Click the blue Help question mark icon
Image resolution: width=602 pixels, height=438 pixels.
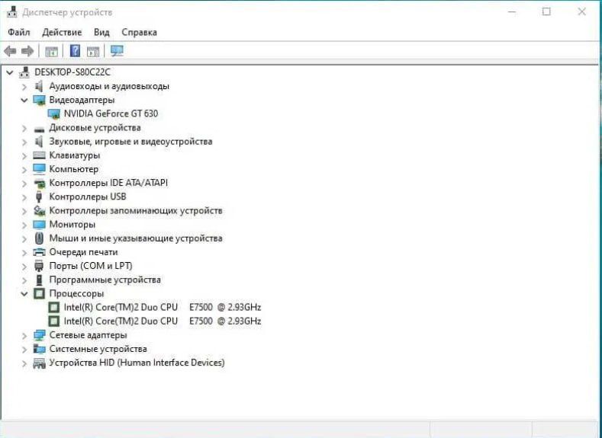[76, 50]
